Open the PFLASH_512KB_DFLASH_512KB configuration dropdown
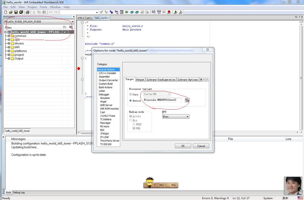304x200 pixels. (39, 22)
